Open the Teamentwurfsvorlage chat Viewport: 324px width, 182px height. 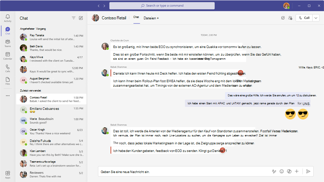click(52, 164)
